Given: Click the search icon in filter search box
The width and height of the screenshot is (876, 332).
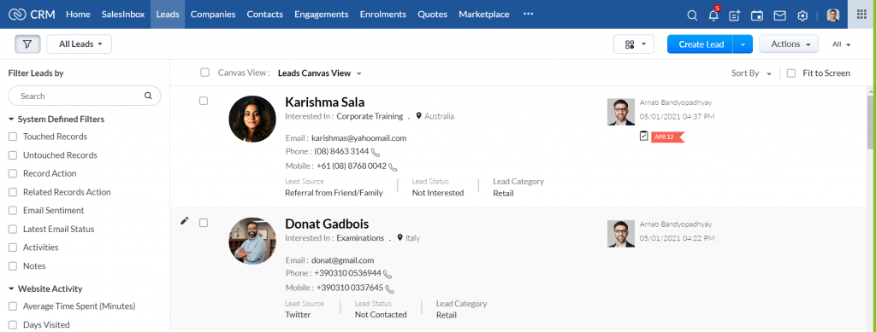Looking at the screenshot, I should tap(148, 96).
